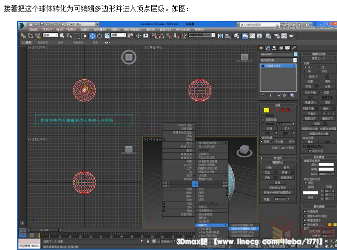
Task: Click the Configure Modifier Sets icon
Action: point(292,95)
